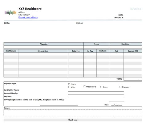The width and height of the screenshot is (146, 126).
Task: Click the cell under Due Date header
Action: (125, 47)
